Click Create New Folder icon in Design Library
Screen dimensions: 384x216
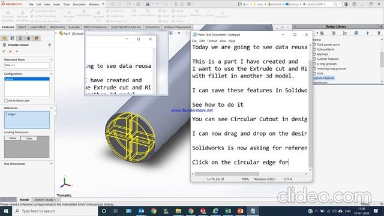pyautogui.click(x=345, y=33)
